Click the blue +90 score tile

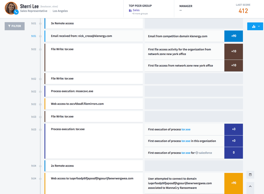pos(234,36)
